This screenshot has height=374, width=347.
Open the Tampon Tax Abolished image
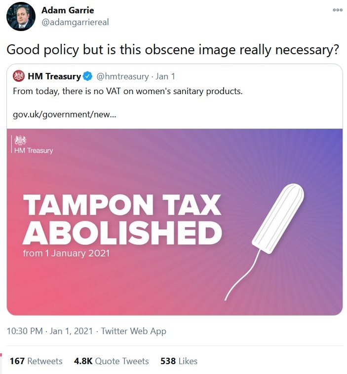point(175,222)
